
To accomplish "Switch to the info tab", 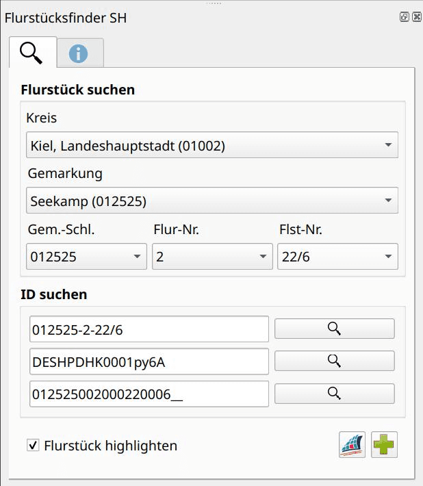I will [x=79, y=53].
